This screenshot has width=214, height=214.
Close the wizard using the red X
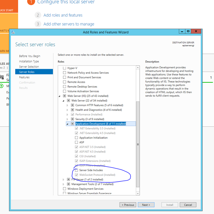[x=196, y=31]
